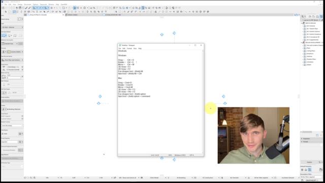
Task: Click 'Mirror = Ctrl + M' line in Notepad
Action: [126, 65]
